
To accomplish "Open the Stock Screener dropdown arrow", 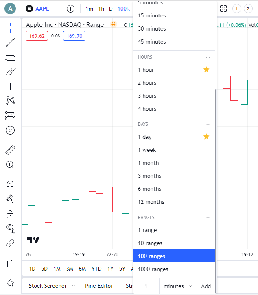I will coord(73,286).
